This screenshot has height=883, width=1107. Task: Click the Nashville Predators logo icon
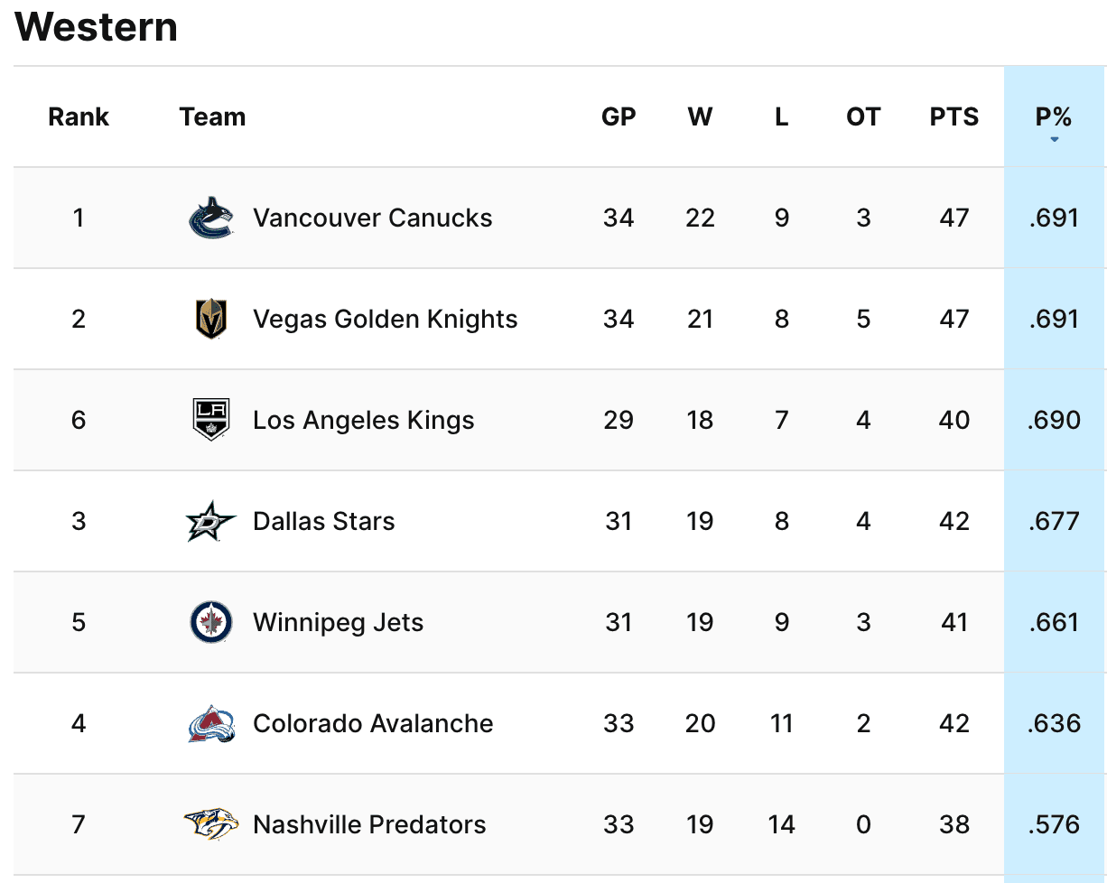click(x=211, y=824)
